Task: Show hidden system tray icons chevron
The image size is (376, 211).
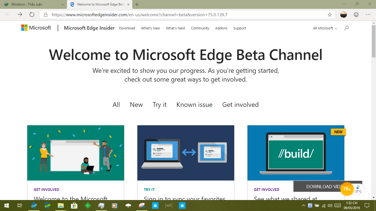Action: (x=304, y=205)
